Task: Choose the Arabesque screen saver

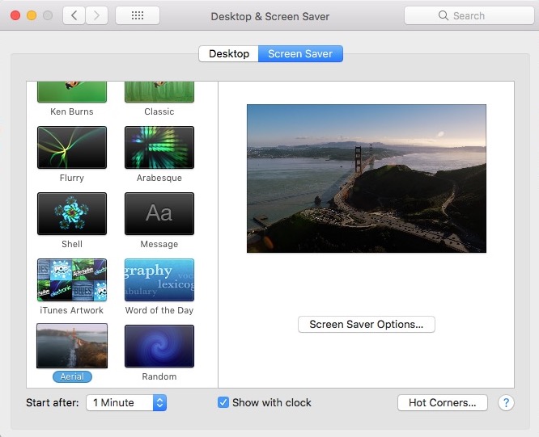Action: [x=159, y=147]
